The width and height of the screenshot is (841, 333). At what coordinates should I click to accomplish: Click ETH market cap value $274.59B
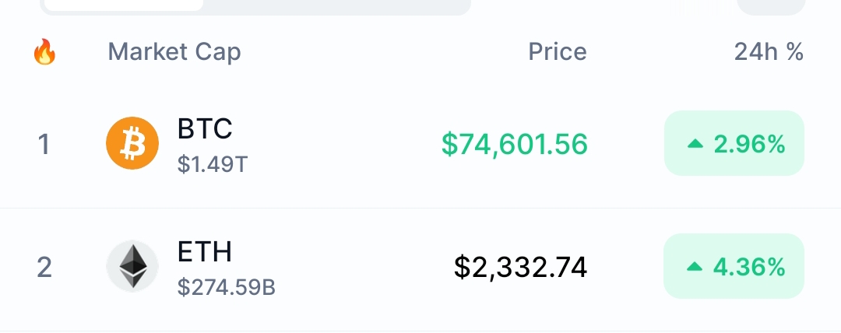click(227, 288)
